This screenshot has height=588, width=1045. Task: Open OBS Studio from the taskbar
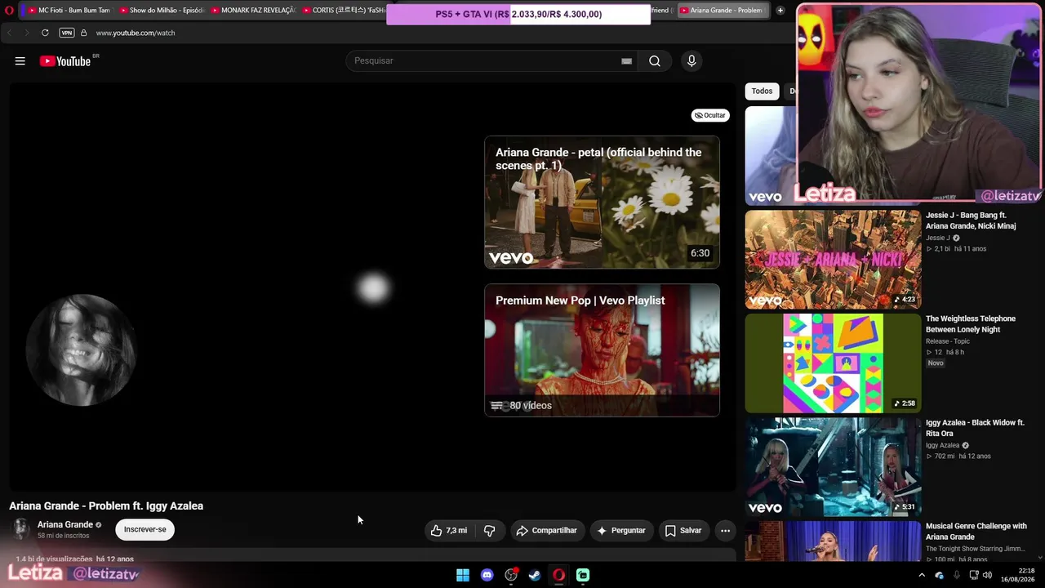coord(511,575)
